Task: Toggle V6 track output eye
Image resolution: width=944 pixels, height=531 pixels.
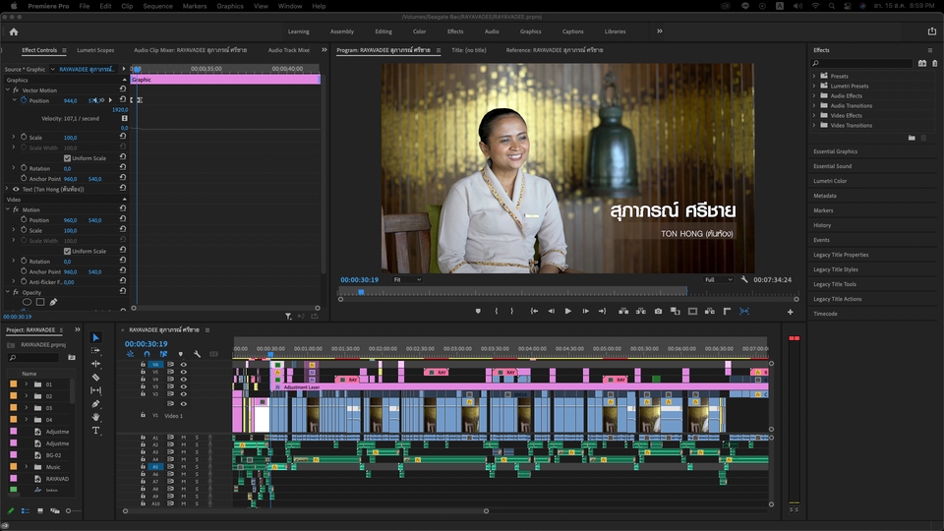Action: tap(184, 364)
